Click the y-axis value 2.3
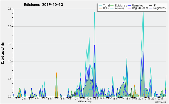The width and height of the screenshot is (169, 104). click(10, 26)
